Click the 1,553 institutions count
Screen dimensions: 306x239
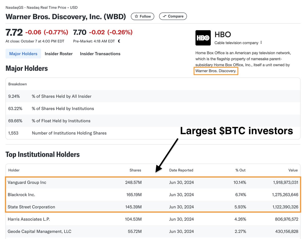click(x=13, y=133)
